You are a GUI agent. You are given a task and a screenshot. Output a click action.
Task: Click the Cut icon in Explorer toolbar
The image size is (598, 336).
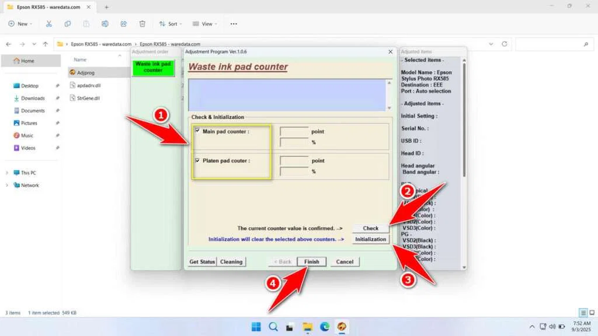[49, 24]
